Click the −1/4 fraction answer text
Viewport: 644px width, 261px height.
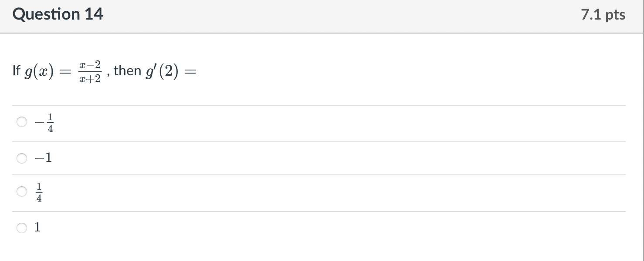[45, 123]
